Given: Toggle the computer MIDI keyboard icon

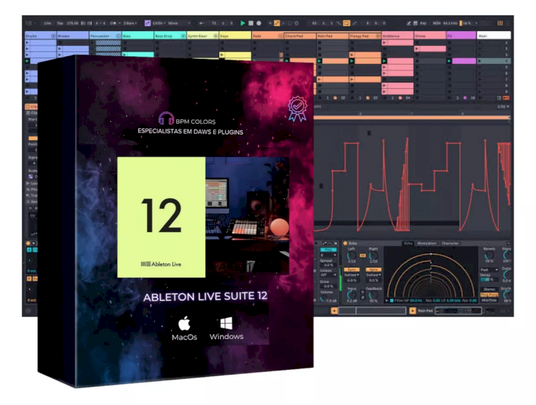Looking at the screenshot, I should click(415, 23).
